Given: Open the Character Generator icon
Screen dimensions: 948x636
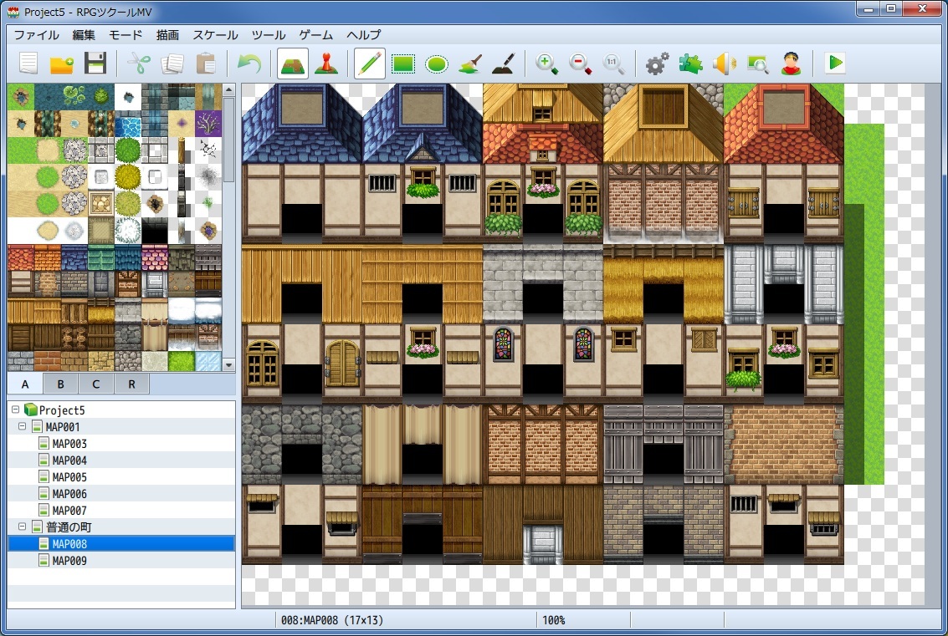Looking at the screenshot, I should [x=790, y=64].
